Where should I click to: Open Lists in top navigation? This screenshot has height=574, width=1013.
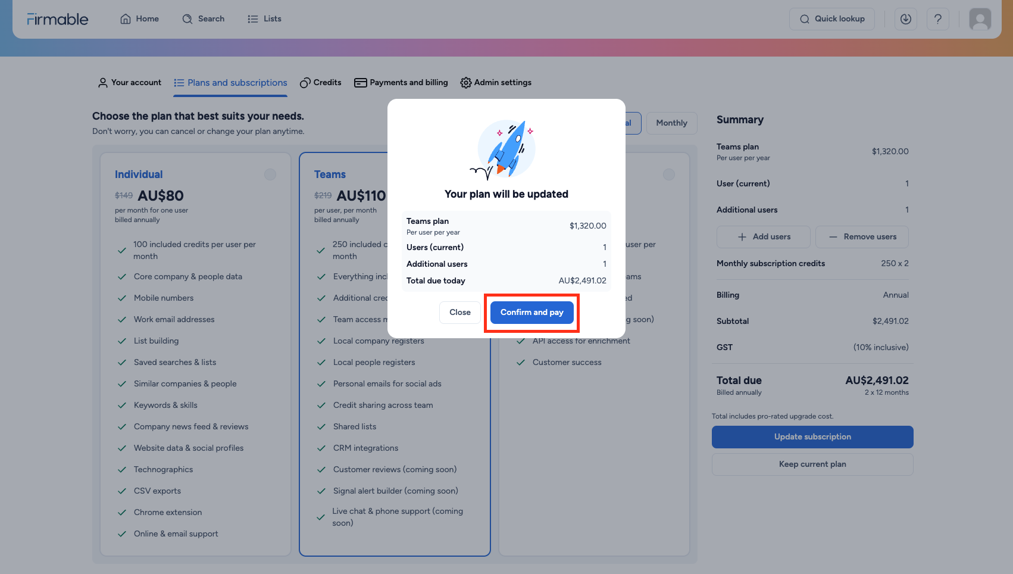(264, 19)
